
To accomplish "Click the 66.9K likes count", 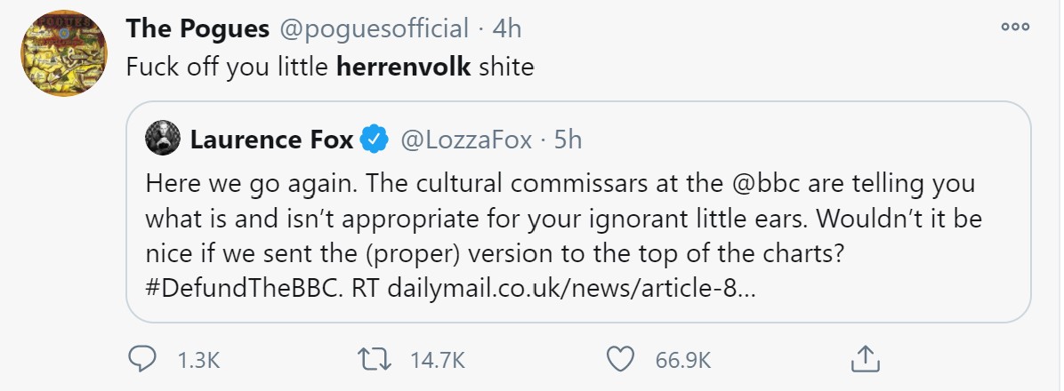I will tap(683, 360).
